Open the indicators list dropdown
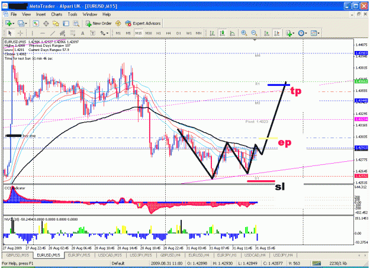370x268 pixels. click(290, 33)
